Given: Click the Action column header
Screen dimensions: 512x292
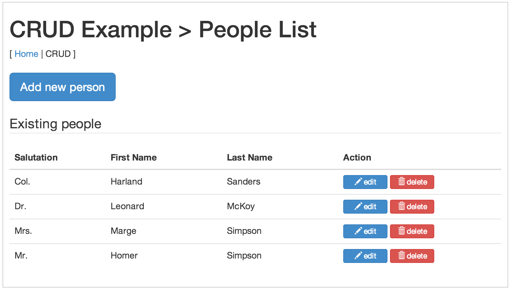Looking at the screenshot, I should [x=357, y=157].
